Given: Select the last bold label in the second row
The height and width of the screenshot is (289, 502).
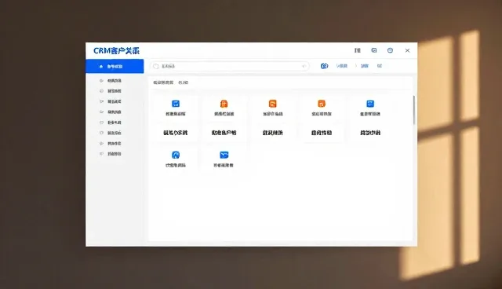Looking at the screenshot, I should (370, 133).
